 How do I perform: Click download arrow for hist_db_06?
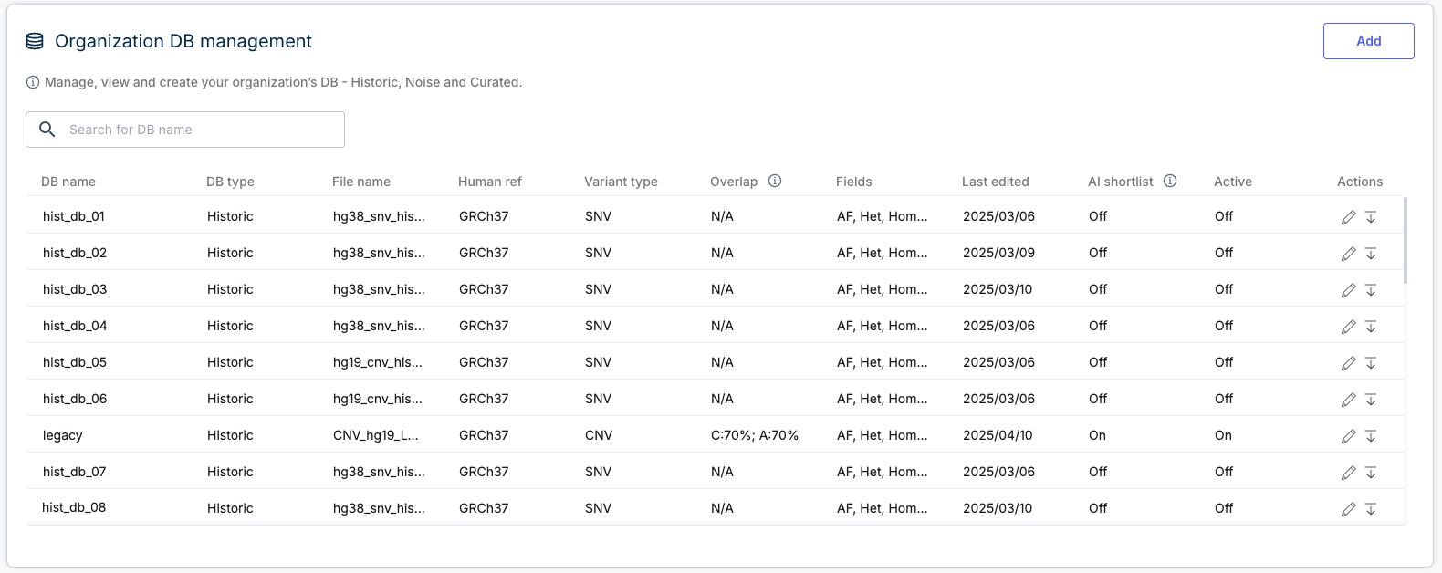[x=1371, y=400]
